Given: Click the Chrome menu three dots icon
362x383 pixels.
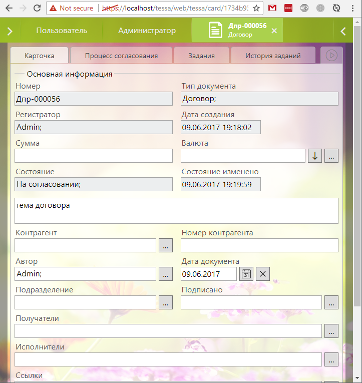Looking at the screenshot, I should click(353, 8).
